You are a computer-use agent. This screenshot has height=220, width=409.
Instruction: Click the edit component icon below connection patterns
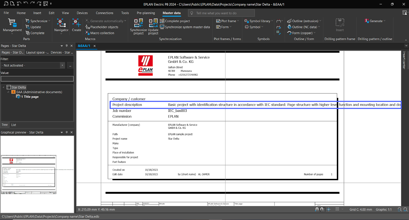pos(279,33)
